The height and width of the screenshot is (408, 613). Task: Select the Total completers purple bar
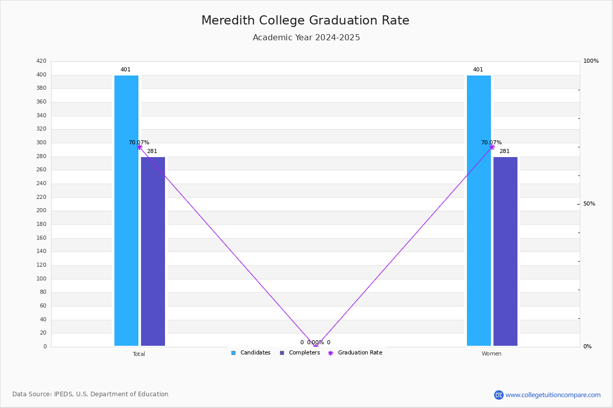(x=153, y=251)
